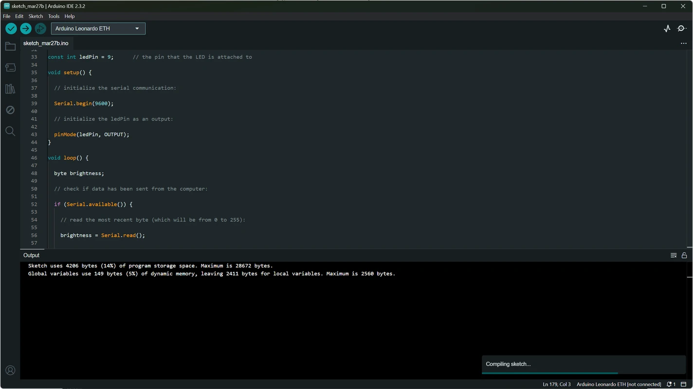Screen dimensions: 693x389
Task: Open the Edit menu
Action: coord(19,16)
